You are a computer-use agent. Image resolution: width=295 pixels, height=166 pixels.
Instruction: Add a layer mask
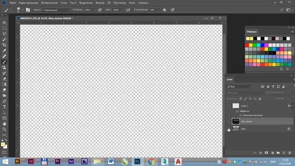(266, 153)
